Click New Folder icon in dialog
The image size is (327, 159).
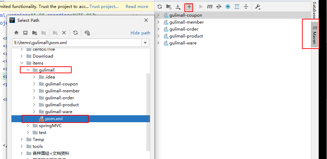pos(55,33)
